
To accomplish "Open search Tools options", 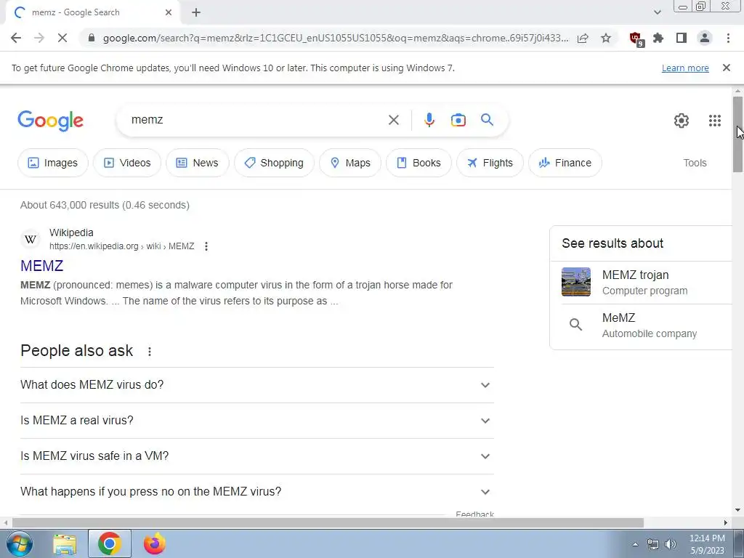I will 695,163.
